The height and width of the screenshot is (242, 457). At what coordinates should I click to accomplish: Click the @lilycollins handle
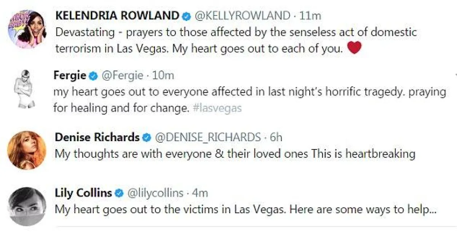(x=155, y=193)
